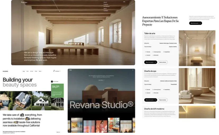Click top Más información button beside heading
Viewport: 219px width, 135px height.
pos(195,23)
